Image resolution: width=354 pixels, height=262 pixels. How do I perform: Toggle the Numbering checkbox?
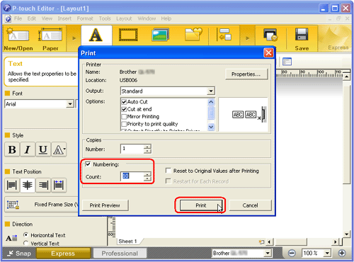tap(88, 164)
